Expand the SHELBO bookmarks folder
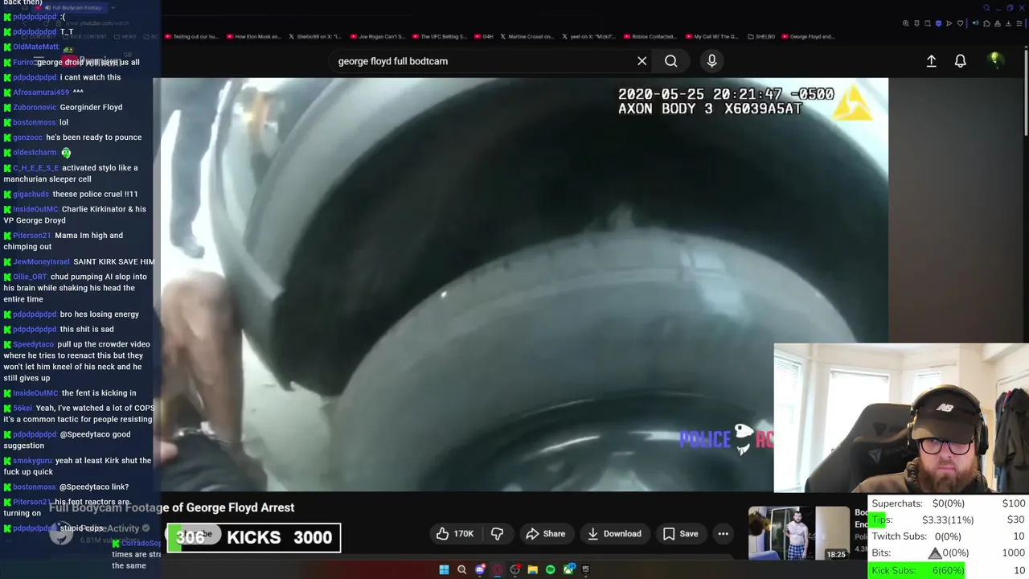This screenshot has height=579, width=1029. (x=762, y=37)
